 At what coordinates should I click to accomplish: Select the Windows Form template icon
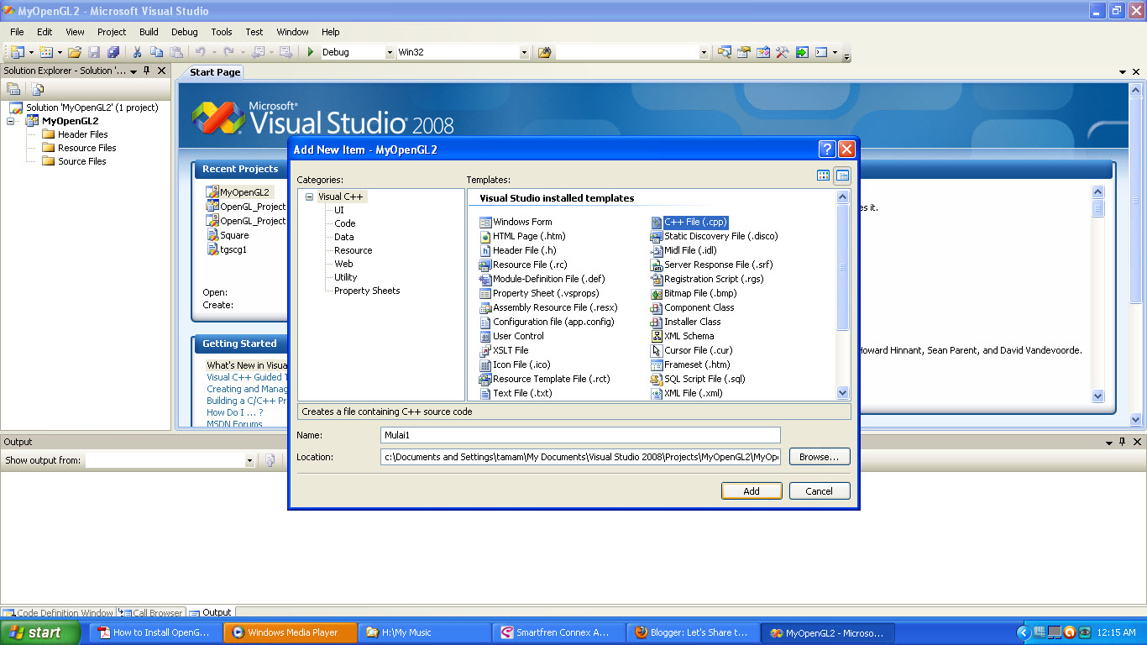pos(485,222)
